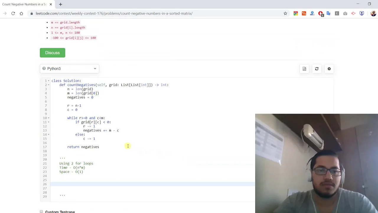Open editor settings gear
The image size is (378, 213).
[x=329, y=69]
